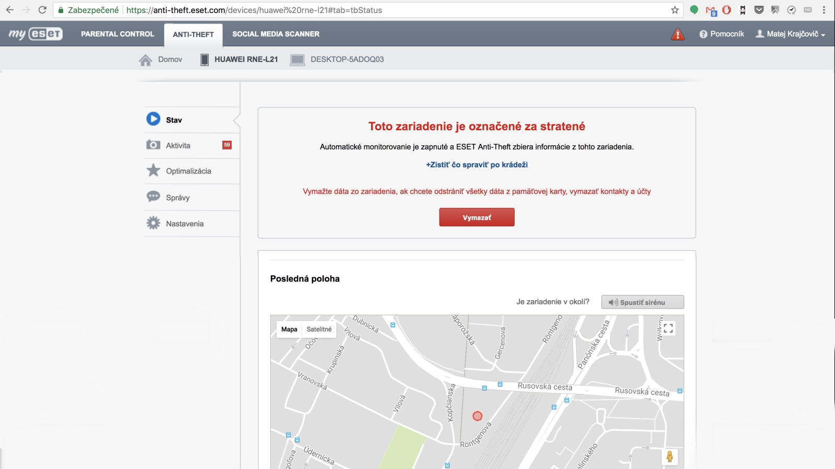Viewport: 835px width, 469px height.
Task: Open Chrome three-dot menu
Action: pos(824,10)
